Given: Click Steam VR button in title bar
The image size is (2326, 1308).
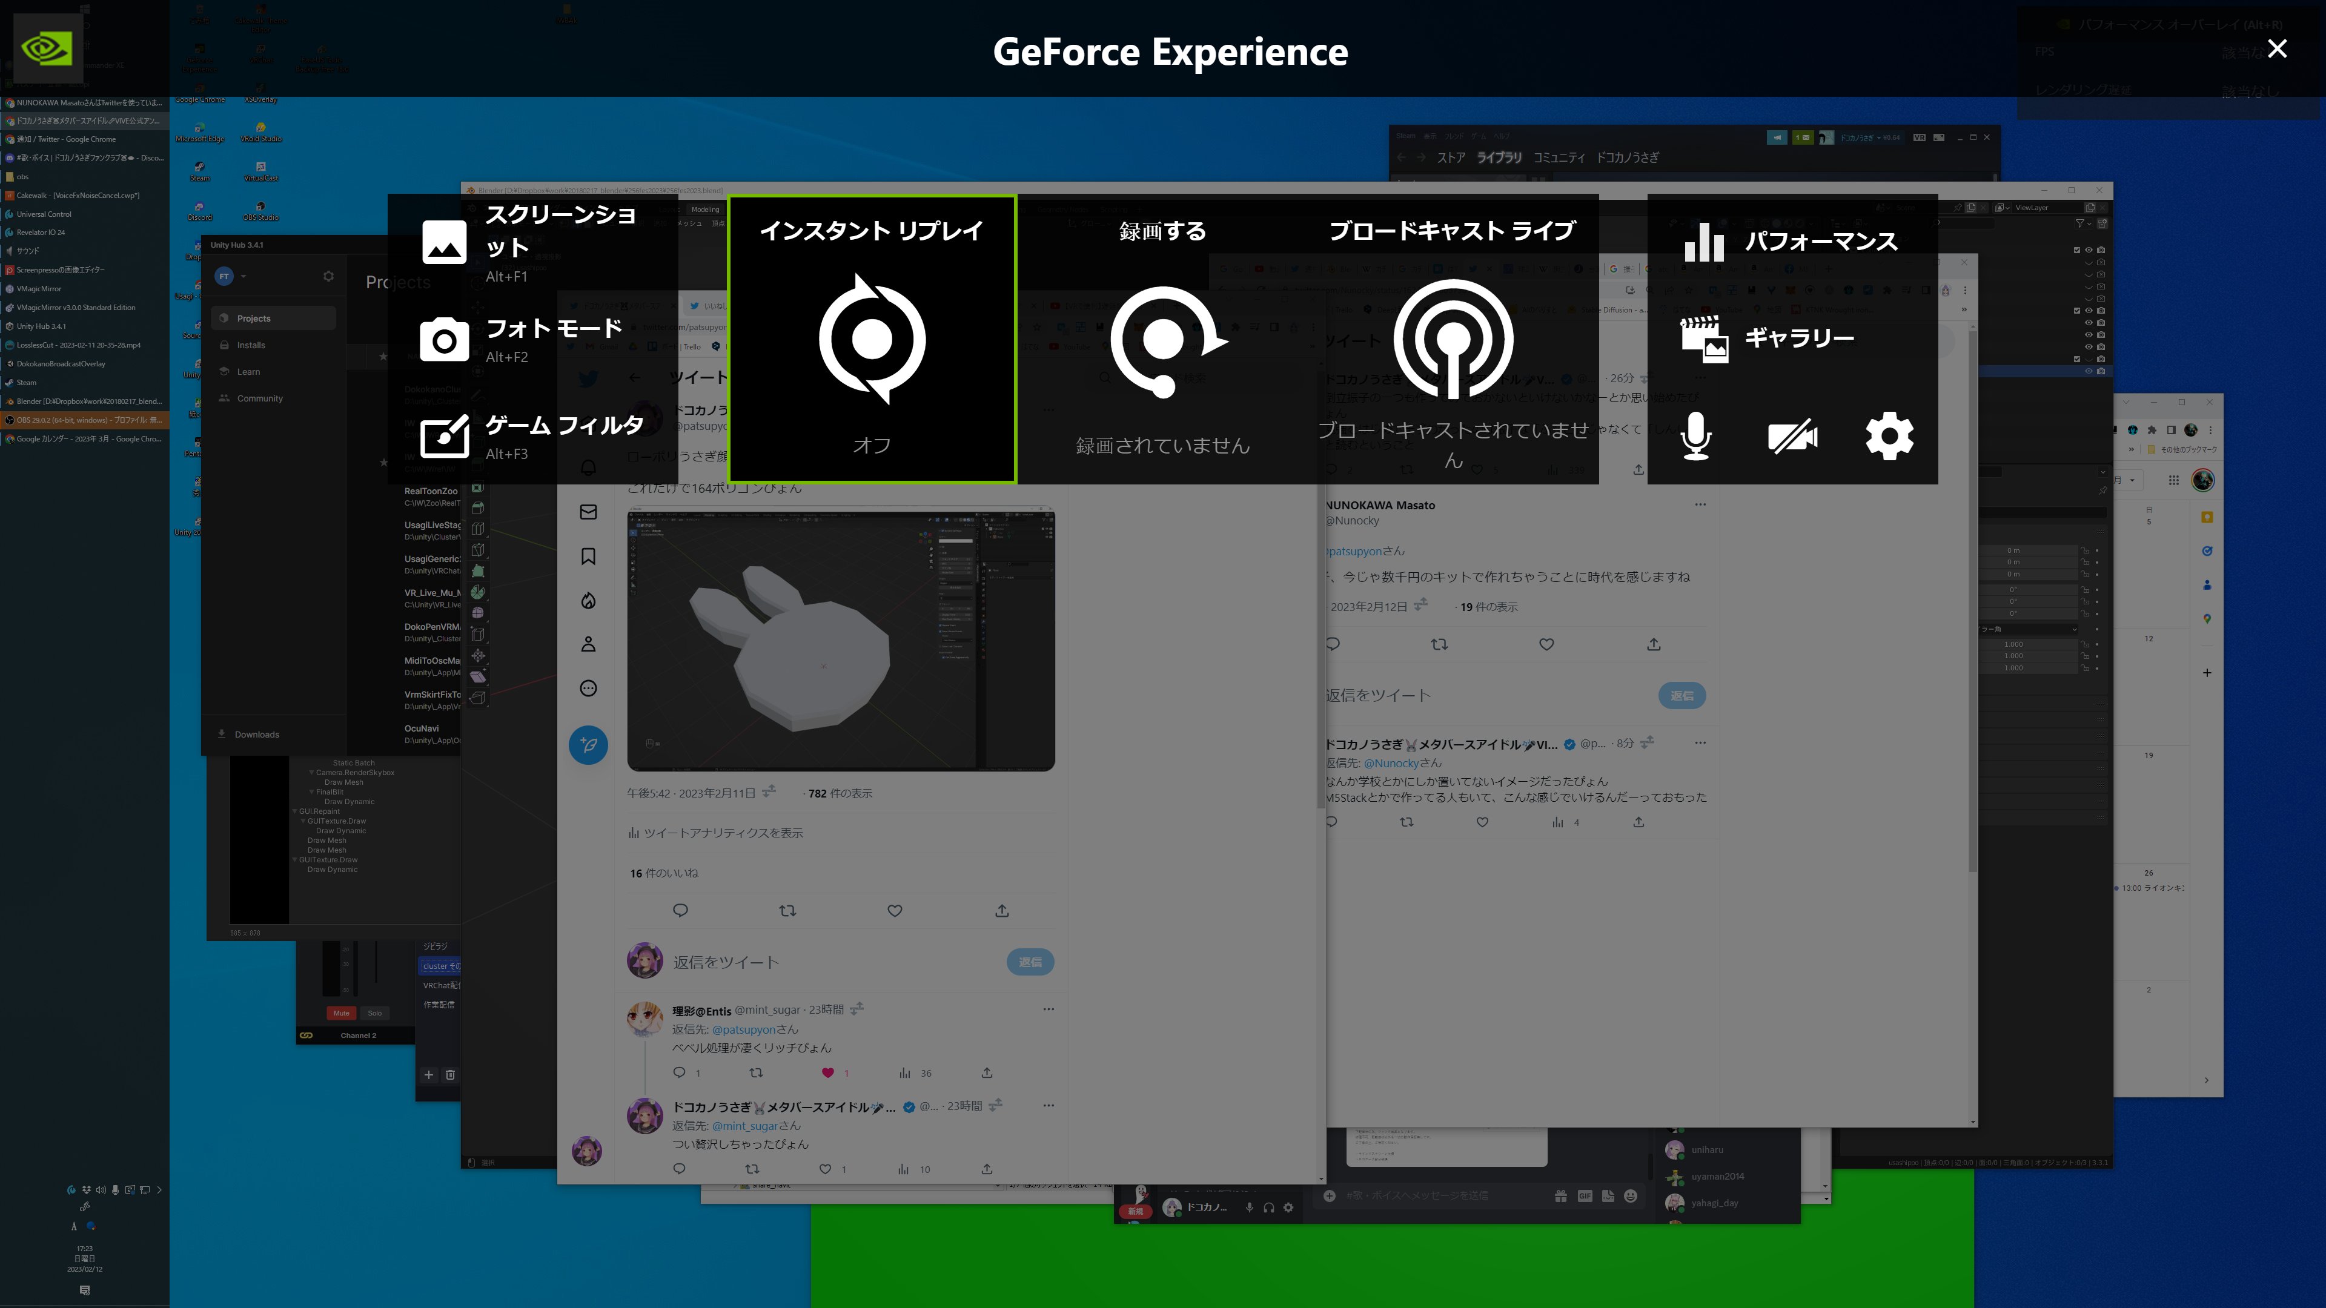Looking at the screenshot, I should tap(1919, 137).
